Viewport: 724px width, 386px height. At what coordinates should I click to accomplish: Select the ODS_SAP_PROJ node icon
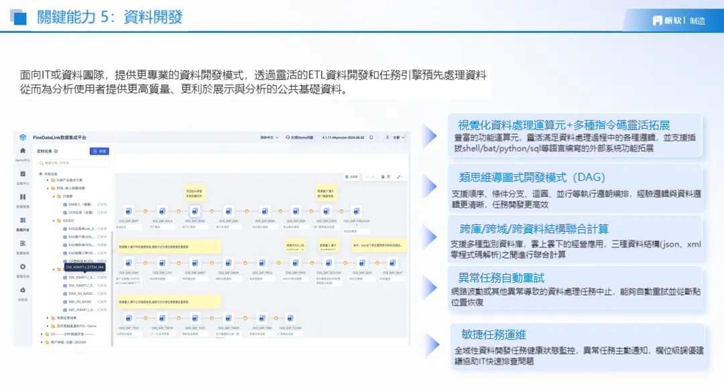tap(262, 263)
